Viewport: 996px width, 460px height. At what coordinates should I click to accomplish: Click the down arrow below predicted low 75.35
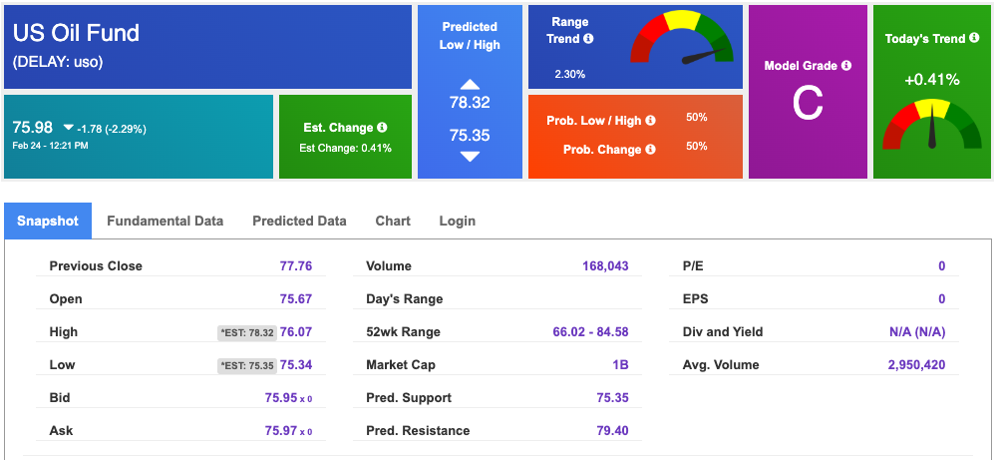coord(470,157)
